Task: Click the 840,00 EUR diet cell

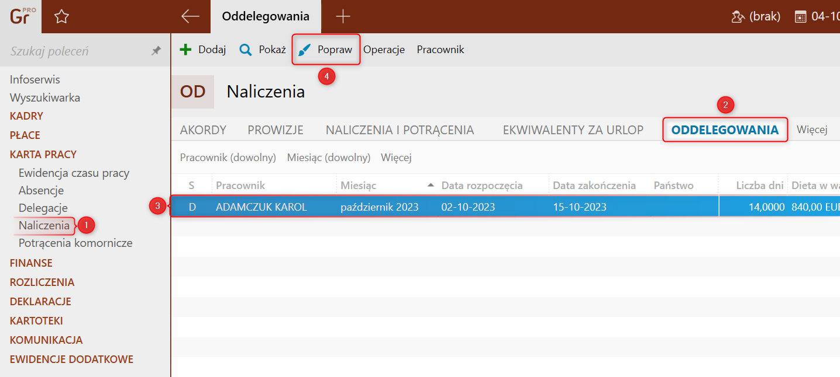Action: [x=815, y=207]
